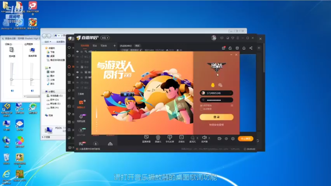
Task: Select Network in Explorer navigation pane
Action: click(49, 115)
